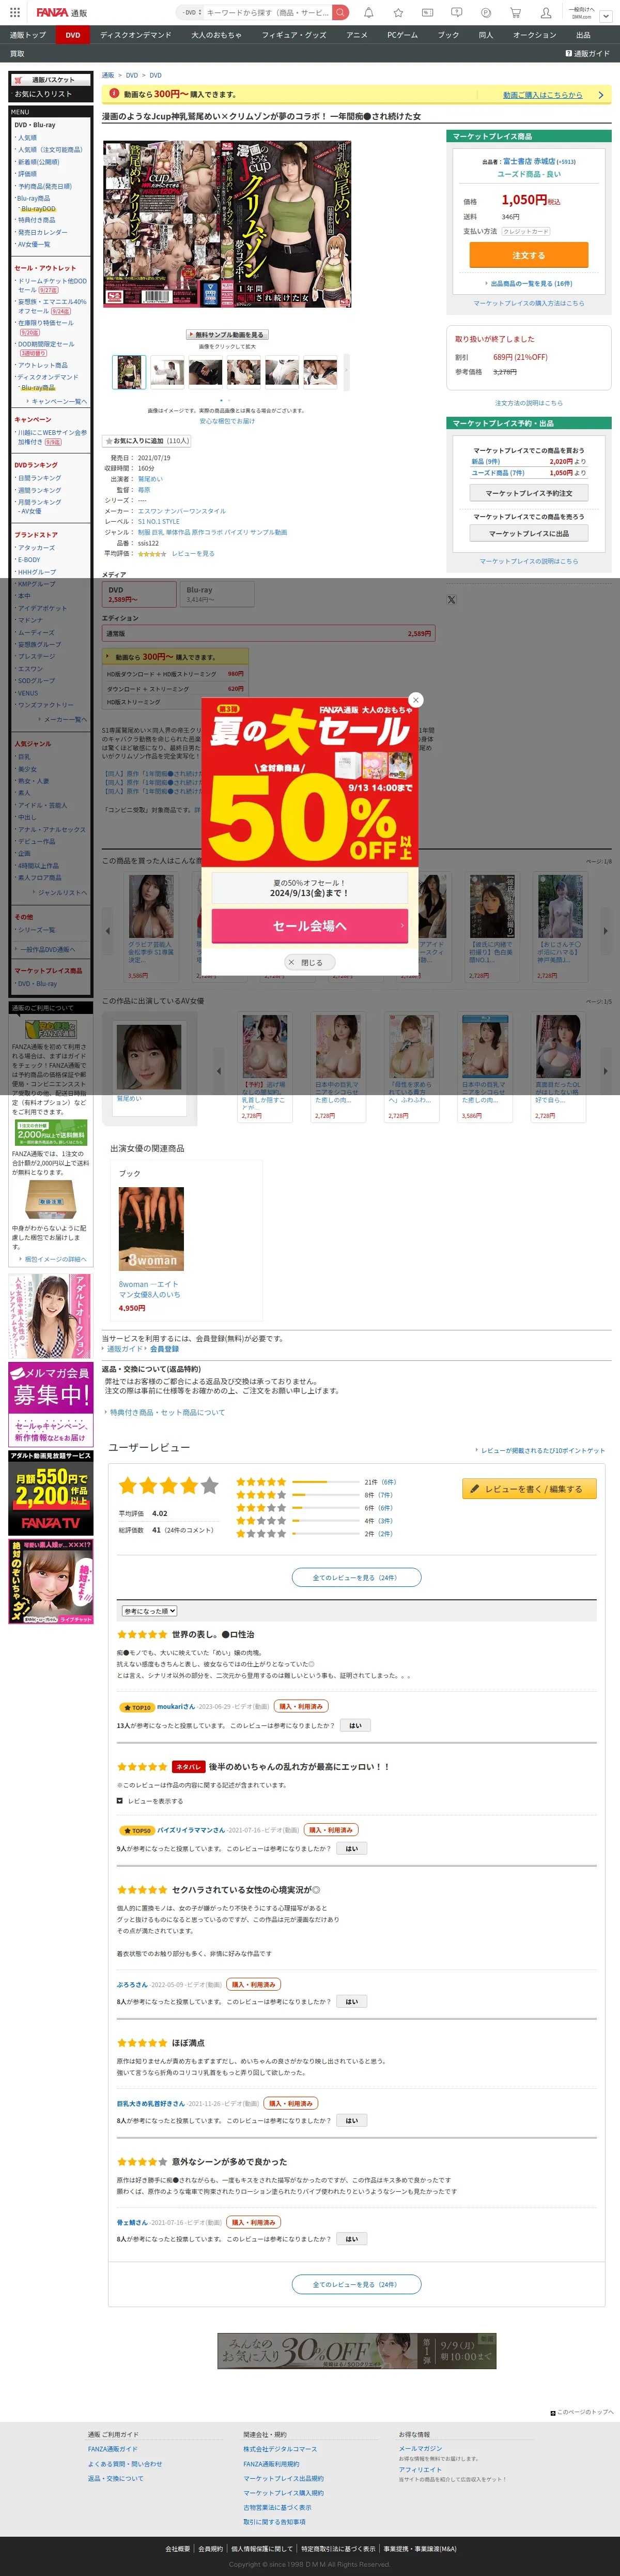Open 梱包イメージの詳細へ link
The width and height of the screenshot is (620, 2576).
pyautogui.click(x=53, y=1259)
